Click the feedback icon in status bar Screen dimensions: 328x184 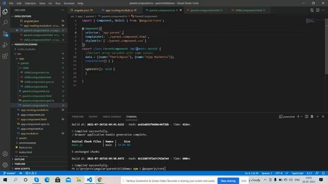coord(317,173)
